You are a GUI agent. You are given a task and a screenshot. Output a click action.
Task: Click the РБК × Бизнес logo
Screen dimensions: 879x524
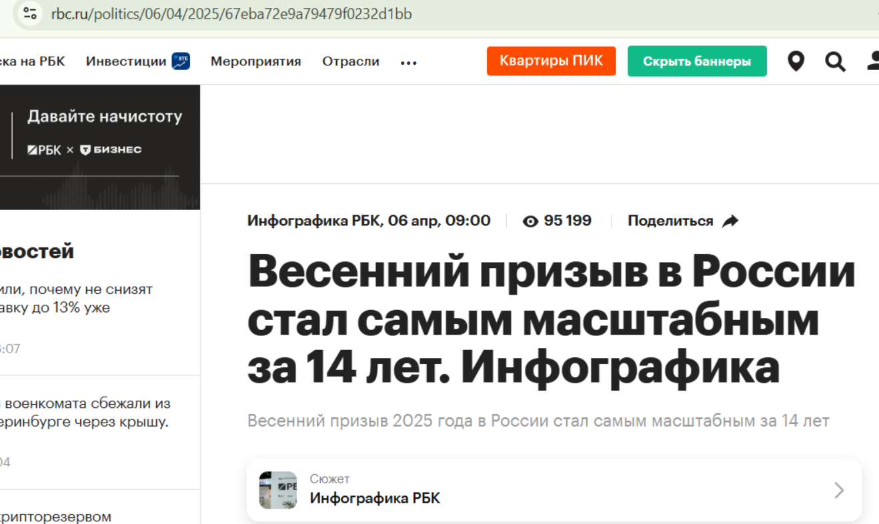pos(85,150)
